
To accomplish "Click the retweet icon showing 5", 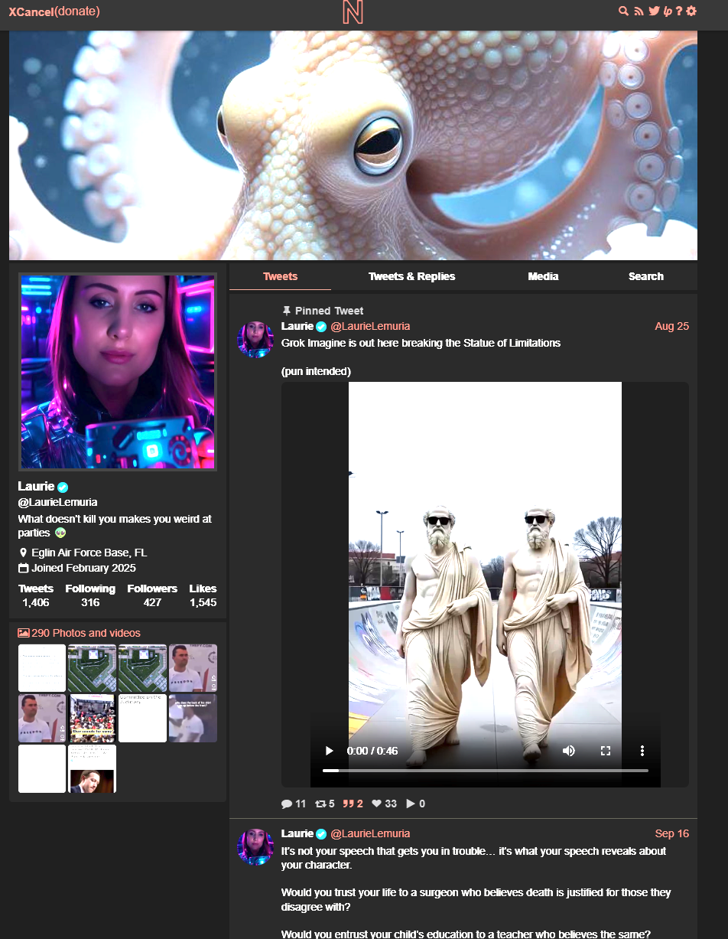I will (320, 804).
